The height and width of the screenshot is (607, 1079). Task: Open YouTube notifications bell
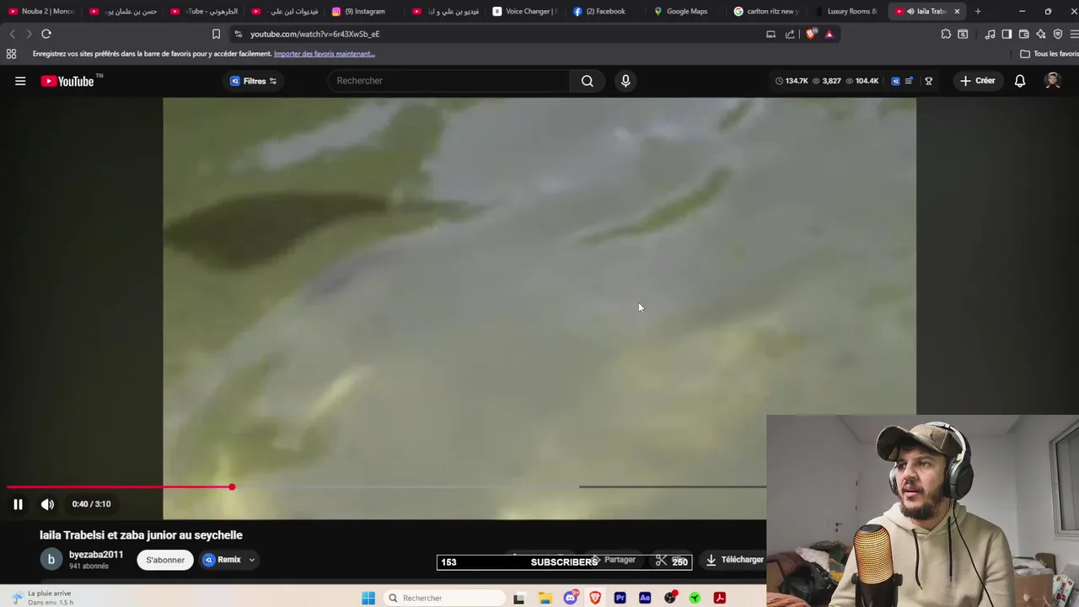tap(1020, 81)
